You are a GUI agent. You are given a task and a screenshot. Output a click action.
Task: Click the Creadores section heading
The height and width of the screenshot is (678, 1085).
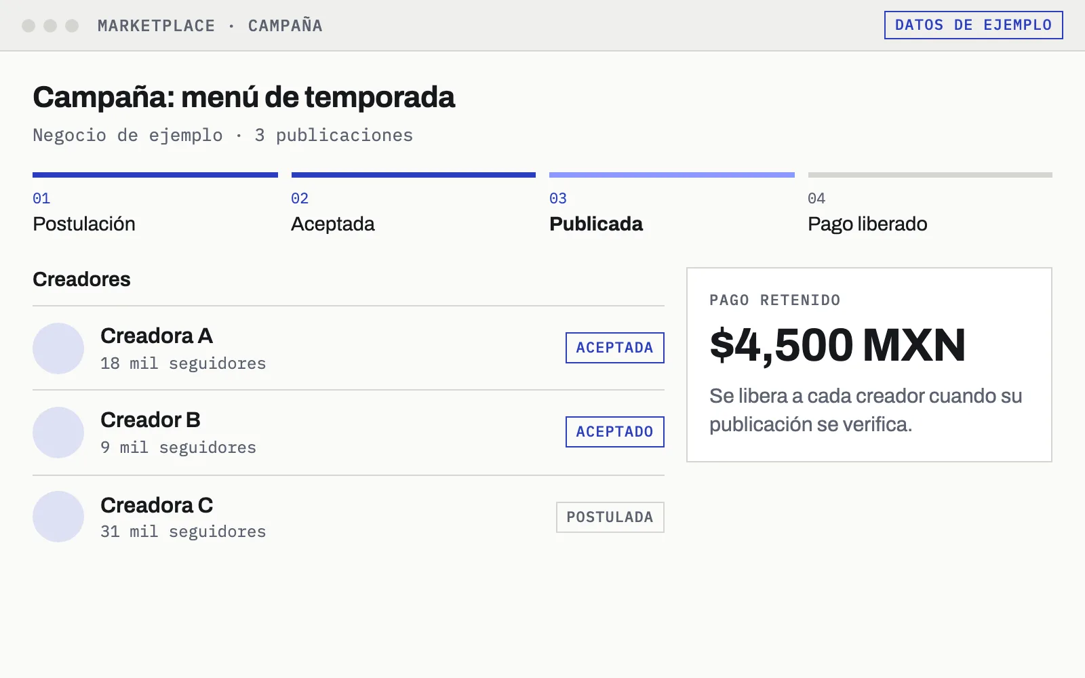click(81, 279)
